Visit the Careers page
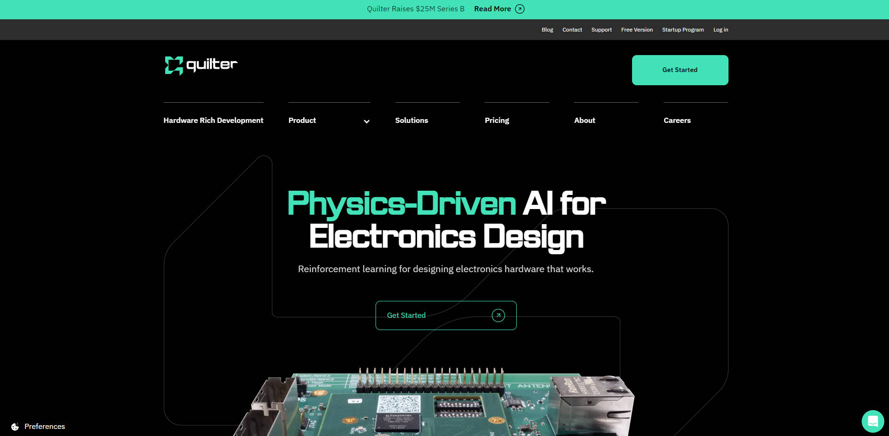 click(x=677, y=121)
